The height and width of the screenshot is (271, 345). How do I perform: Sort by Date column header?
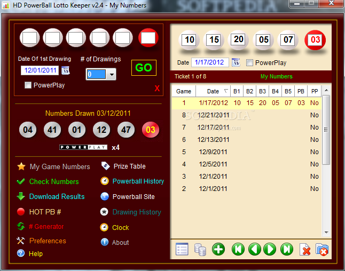pyautogui.click(x=213, y=91)
